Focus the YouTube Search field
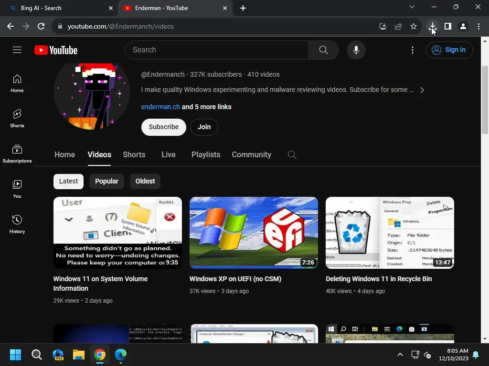Viewport: 489px width, 366px height. (216, 50)
